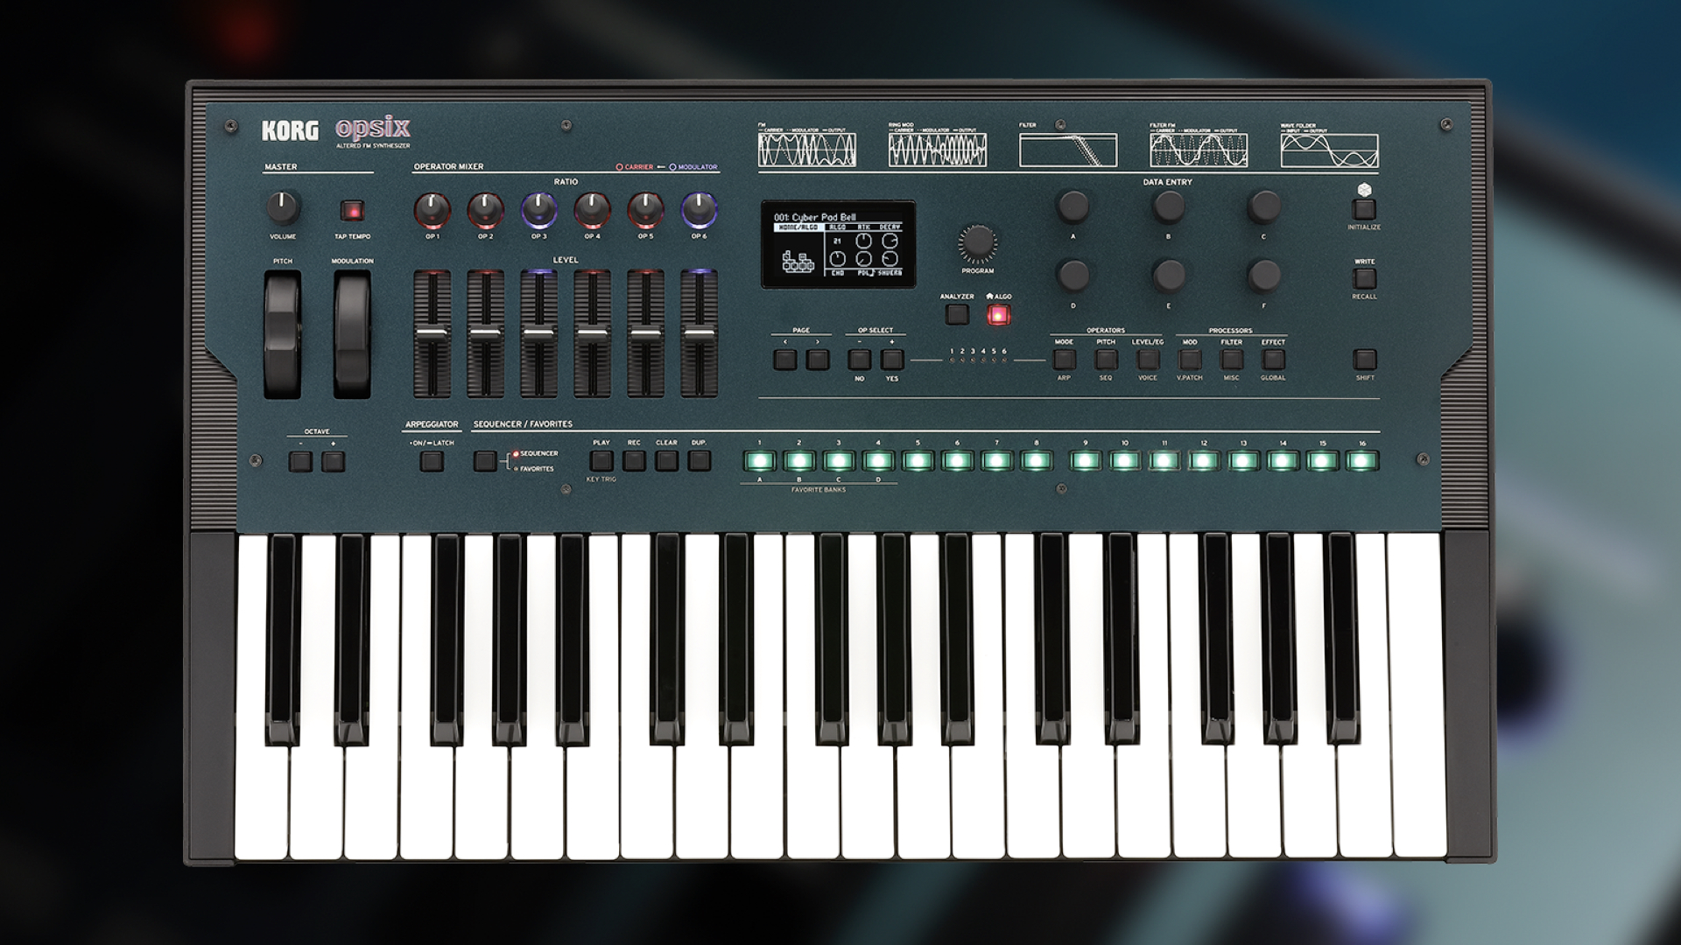Toggle sequencer step 3 button

point(838,461)
